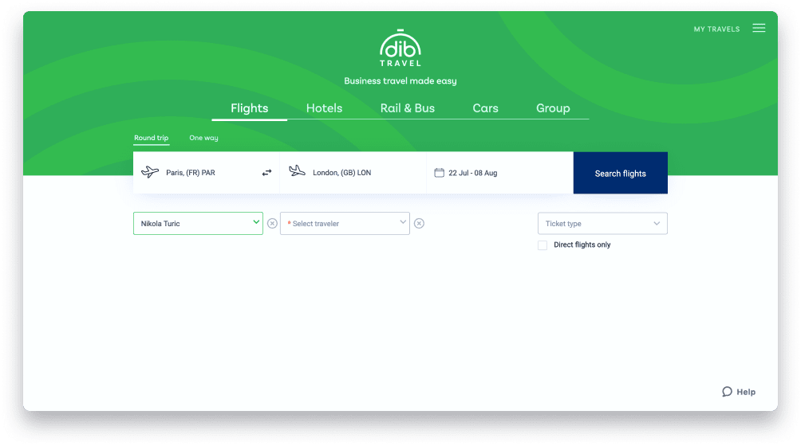Click the dib Travel logo
801x446 pixels.
click(400, 48)
